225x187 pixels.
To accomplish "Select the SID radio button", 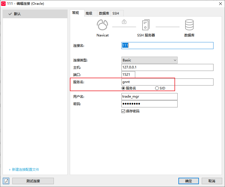I will (157, 88).
